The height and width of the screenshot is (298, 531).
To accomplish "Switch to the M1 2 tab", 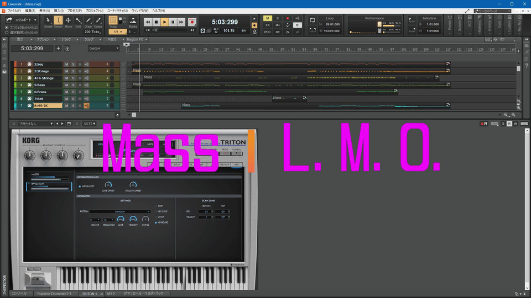I will [111, 294].
